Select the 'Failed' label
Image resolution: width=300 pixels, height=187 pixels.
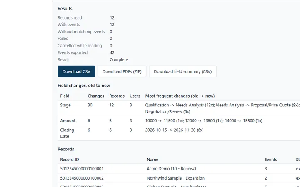[63, 39]
